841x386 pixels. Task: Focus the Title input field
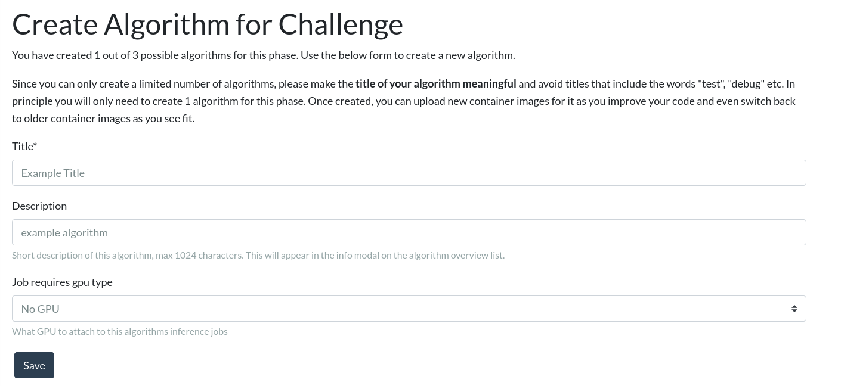point(409,173)
